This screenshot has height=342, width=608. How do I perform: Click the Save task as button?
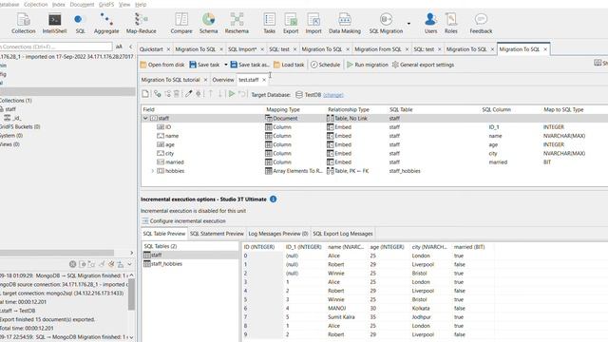(250, 65)
